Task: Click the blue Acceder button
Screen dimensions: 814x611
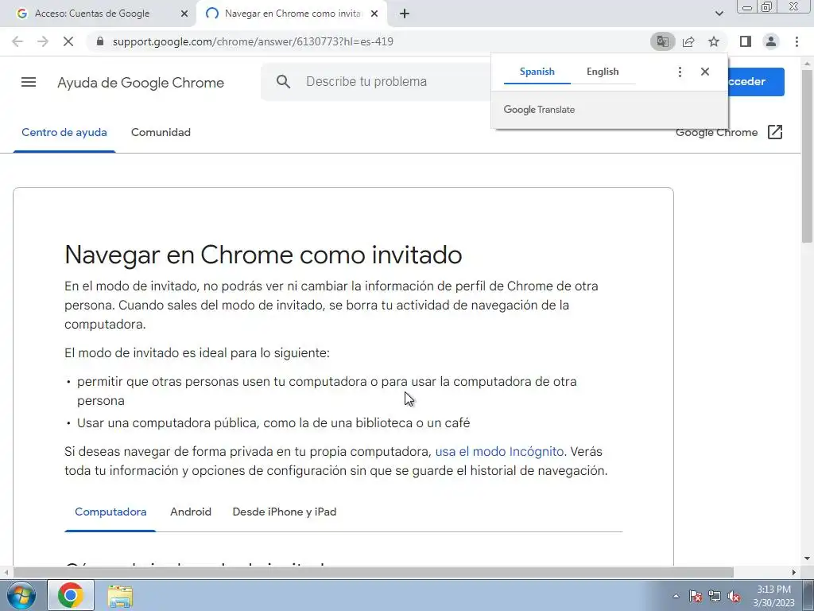Action: coord(756,82)
